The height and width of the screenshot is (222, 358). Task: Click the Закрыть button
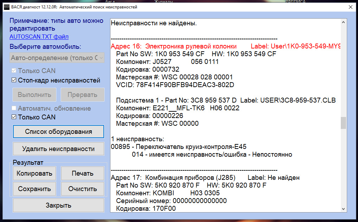coord(58,205)
